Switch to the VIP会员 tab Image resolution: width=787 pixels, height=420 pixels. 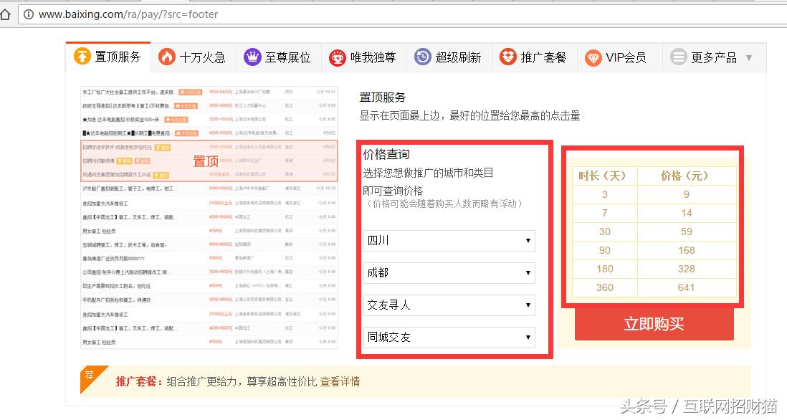click(620, 57)
